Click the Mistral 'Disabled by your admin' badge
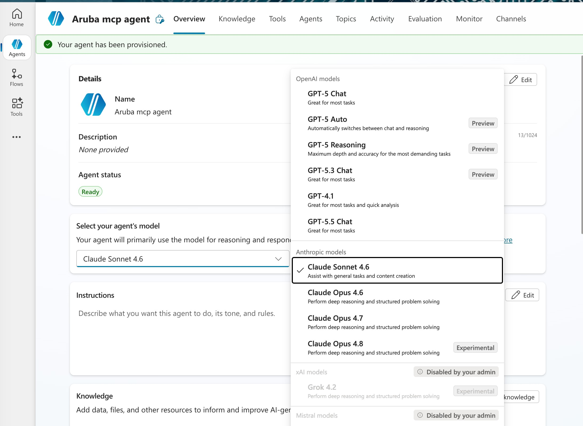This screenshot has height=426, width=583. tap(456, 415)
